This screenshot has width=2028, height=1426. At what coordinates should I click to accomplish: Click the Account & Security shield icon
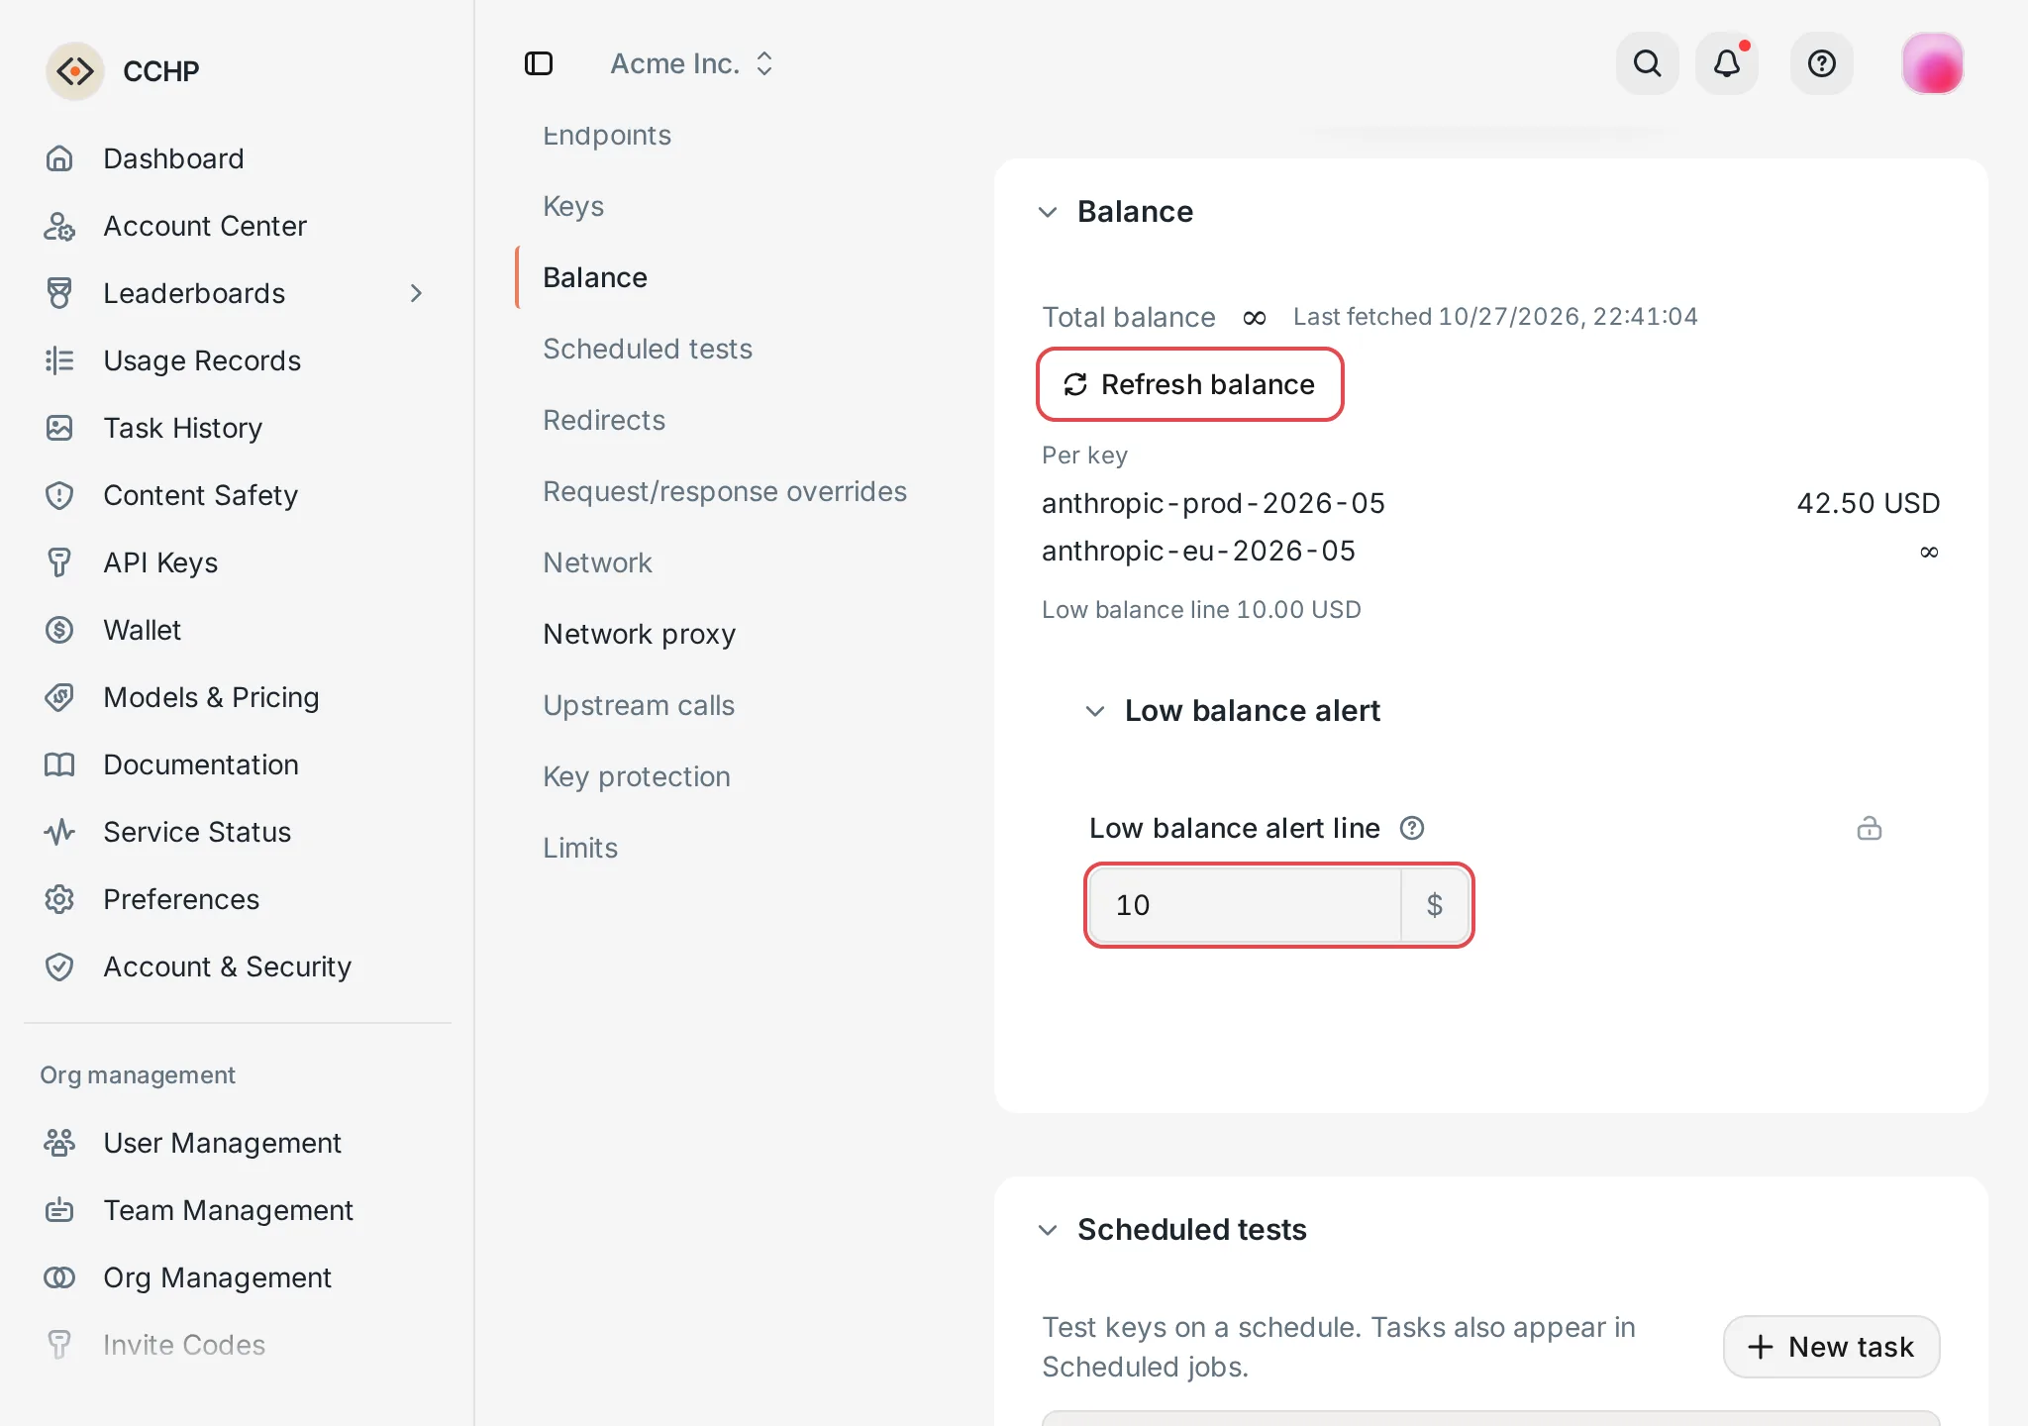[59, 967]
